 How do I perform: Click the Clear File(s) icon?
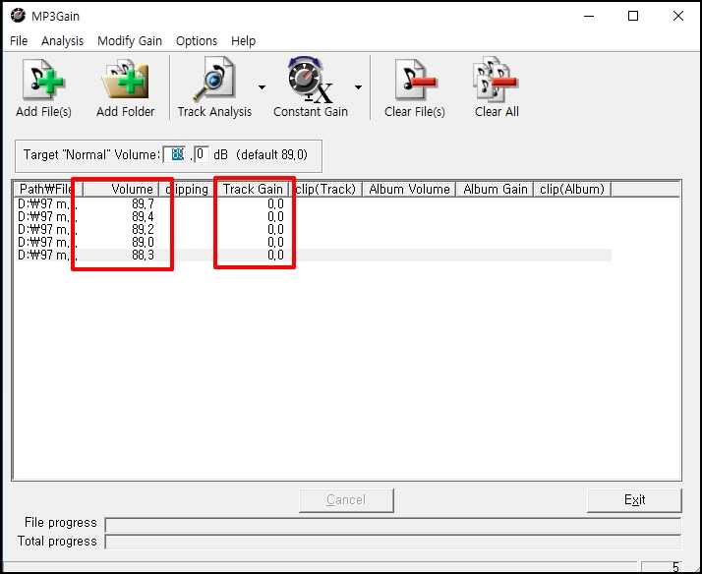(x=415, y=80)
